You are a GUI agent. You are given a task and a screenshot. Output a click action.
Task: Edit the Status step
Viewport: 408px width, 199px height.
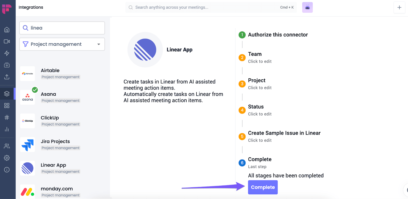(x=260, y=110)
